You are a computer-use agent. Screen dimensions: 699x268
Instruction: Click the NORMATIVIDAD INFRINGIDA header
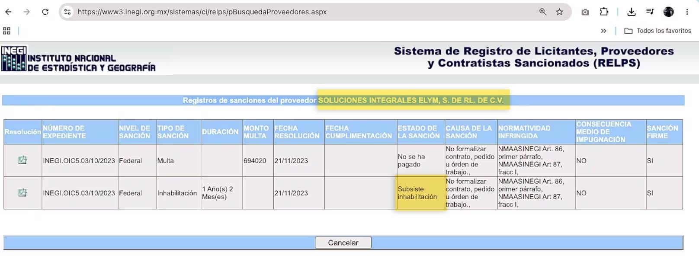536,132
